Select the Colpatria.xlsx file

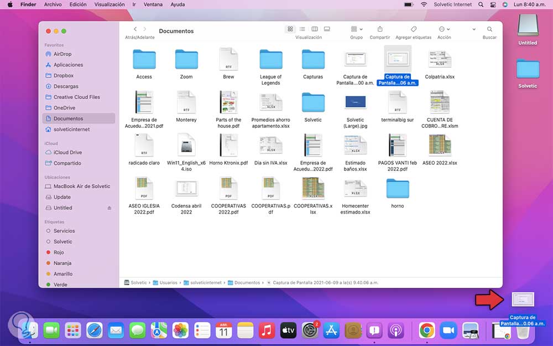click(x=440, y=59)
